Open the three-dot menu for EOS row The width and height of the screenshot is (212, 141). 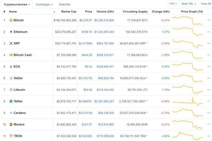point(209,66)
